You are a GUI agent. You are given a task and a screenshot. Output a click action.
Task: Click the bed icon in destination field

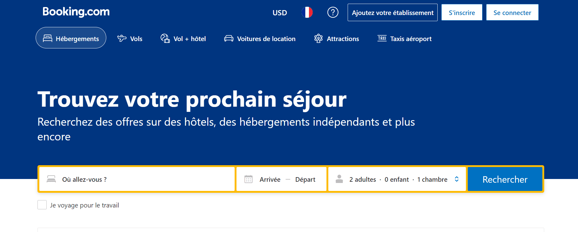click(51, 179)
